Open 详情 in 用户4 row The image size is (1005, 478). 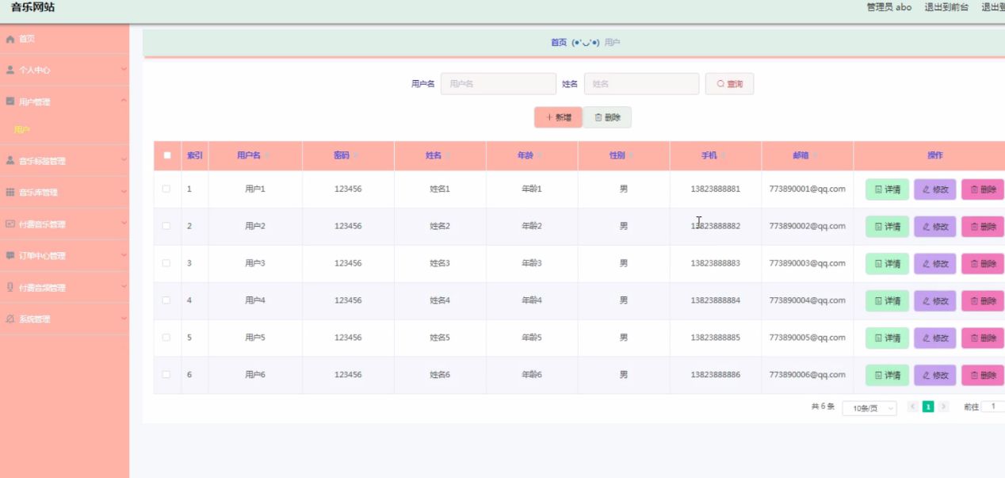(887, 301)
